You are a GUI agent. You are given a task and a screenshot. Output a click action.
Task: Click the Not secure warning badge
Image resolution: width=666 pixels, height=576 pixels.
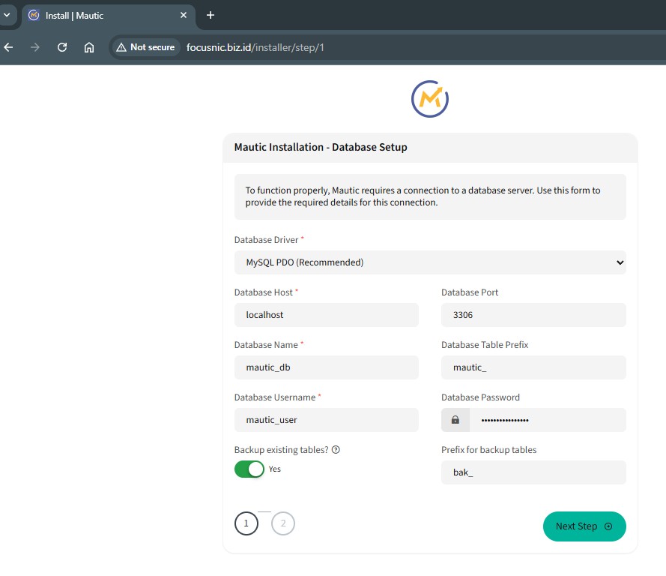(145, 47)
